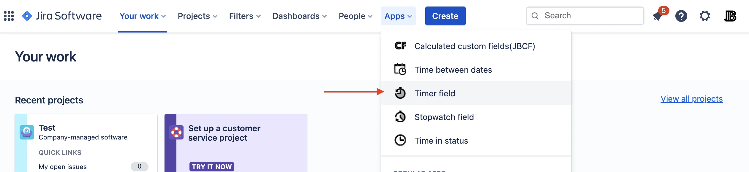Click the Test project avatar icon
749x172 pixels.
[x=27, y=132]
